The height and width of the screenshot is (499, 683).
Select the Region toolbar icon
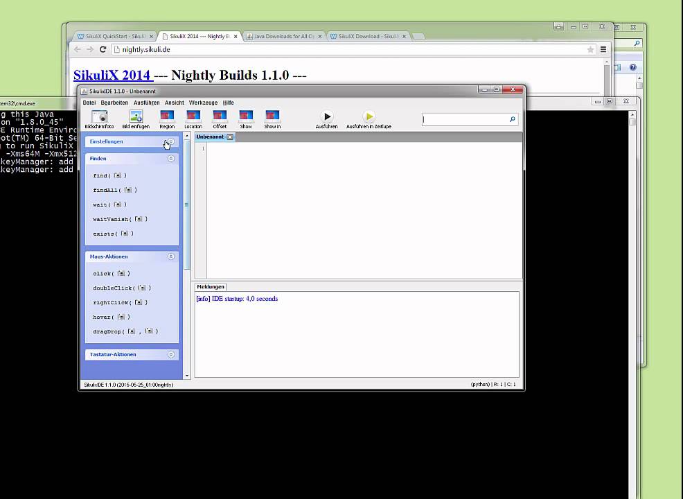(x=167, y=119)
